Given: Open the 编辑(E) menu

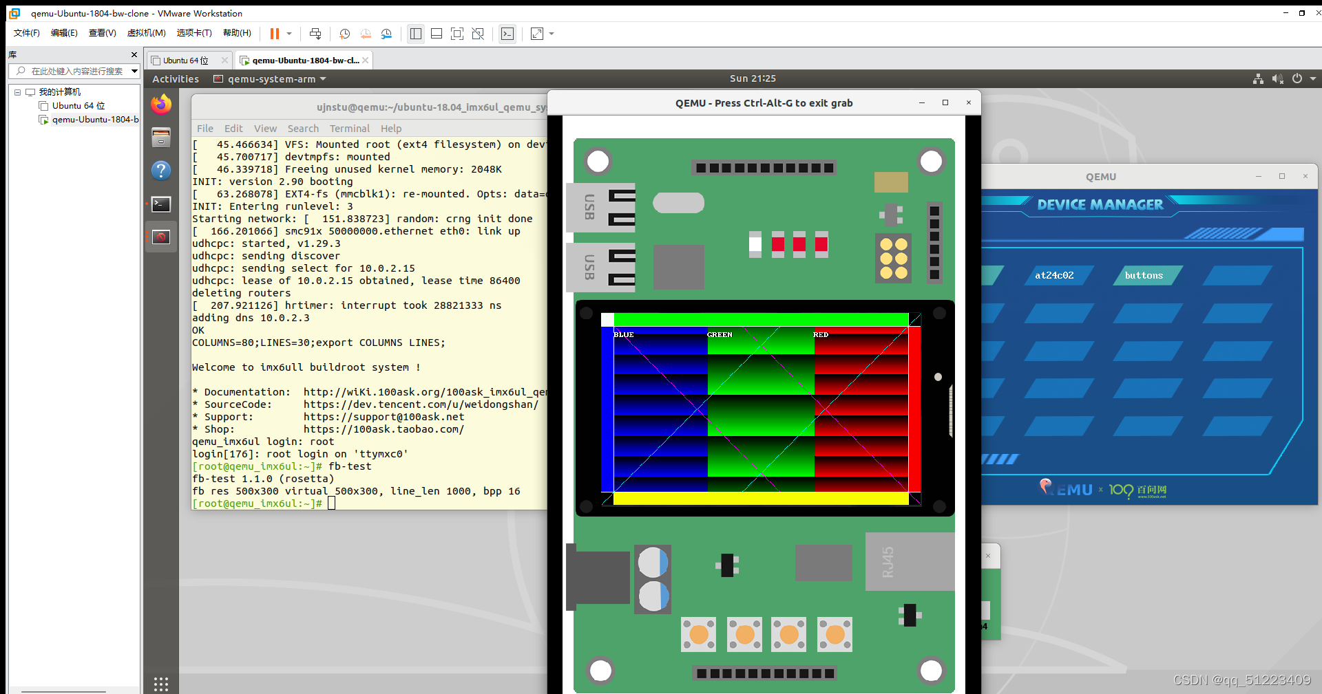Looking at the screenshot, I should [x=64, y=33].
